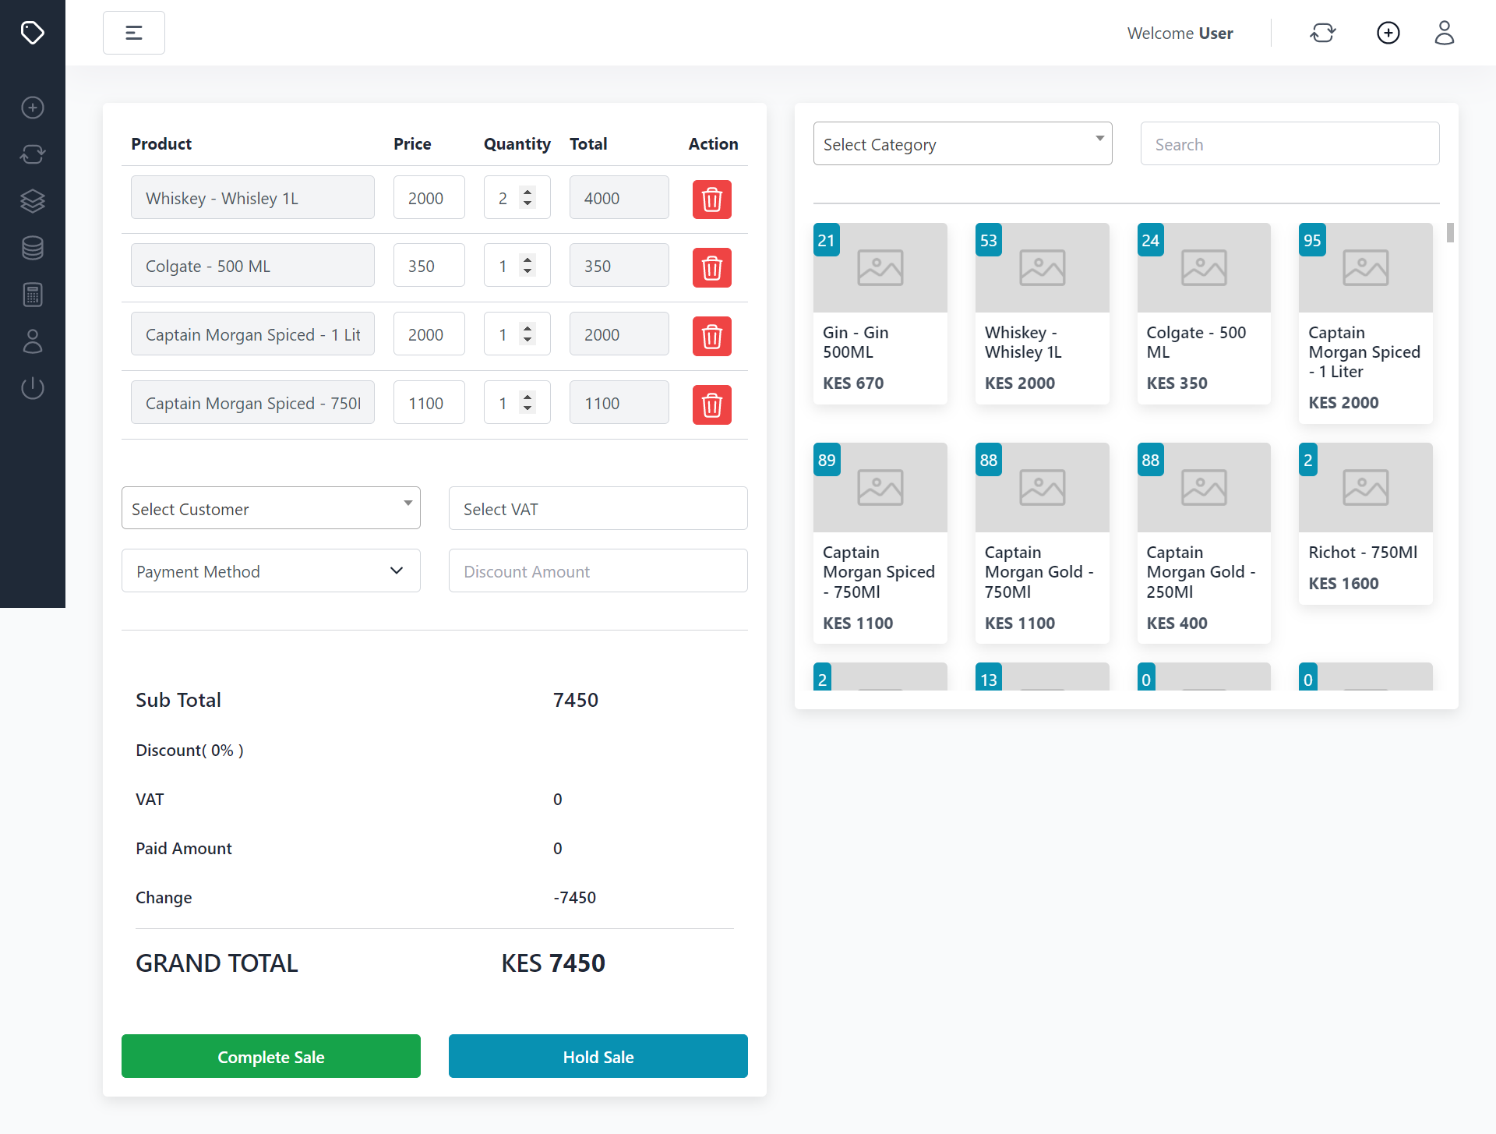Click the refresh sync icon in header

pyautogui.click(x=1322, y=33)
